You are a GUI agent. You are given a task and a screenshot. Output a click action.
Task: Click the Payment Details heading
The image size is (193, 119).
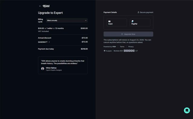[110, 12]
